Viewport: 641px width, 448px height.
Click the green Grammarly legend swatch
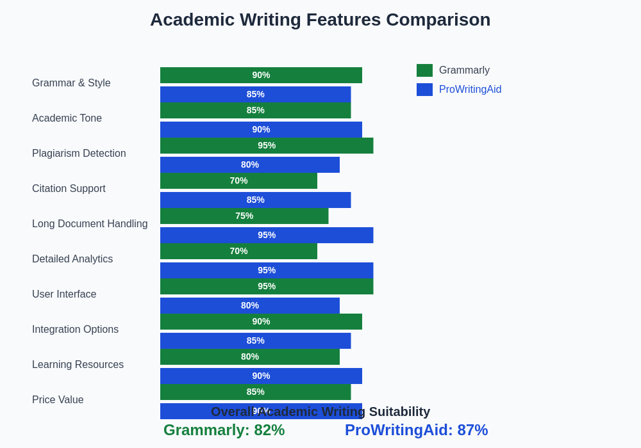[x=424, y=70]
